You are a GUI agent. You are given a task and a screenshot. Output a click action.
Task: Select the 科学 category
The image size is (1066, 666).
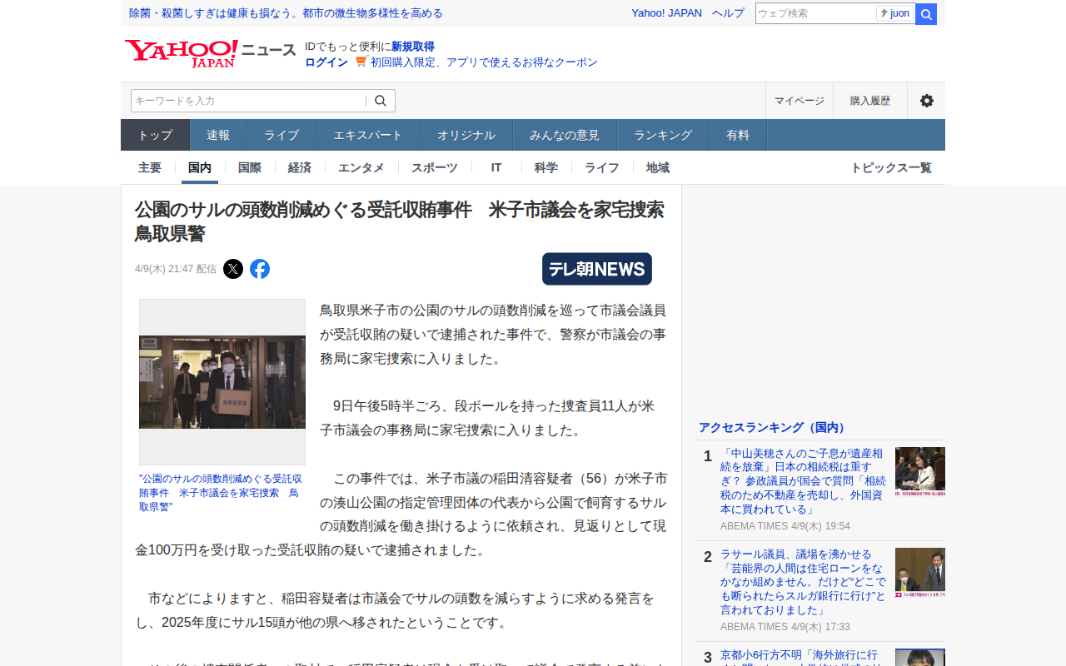click(x=546, y=167)
